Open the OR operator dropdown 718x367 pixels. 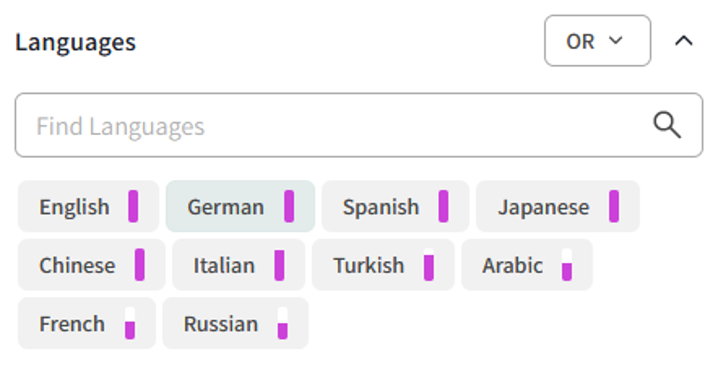coord(596,41)
